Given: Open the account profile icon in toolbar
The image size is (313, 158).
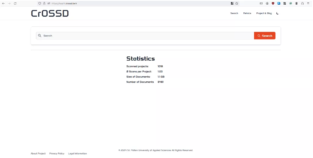Looking at the screenshot, I should point(267,3).
